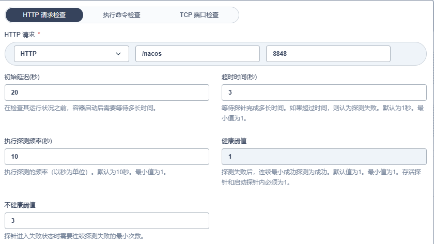Focus the 不健康阈值 input field
Image resolution: width=434 pixels, height=244 pixels.
(106, 221)
